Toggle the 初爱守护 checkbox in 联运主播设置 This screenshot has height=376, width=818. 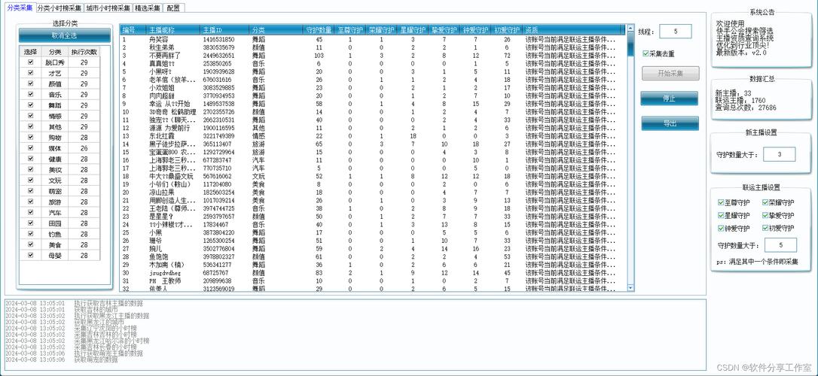point(765,228)
